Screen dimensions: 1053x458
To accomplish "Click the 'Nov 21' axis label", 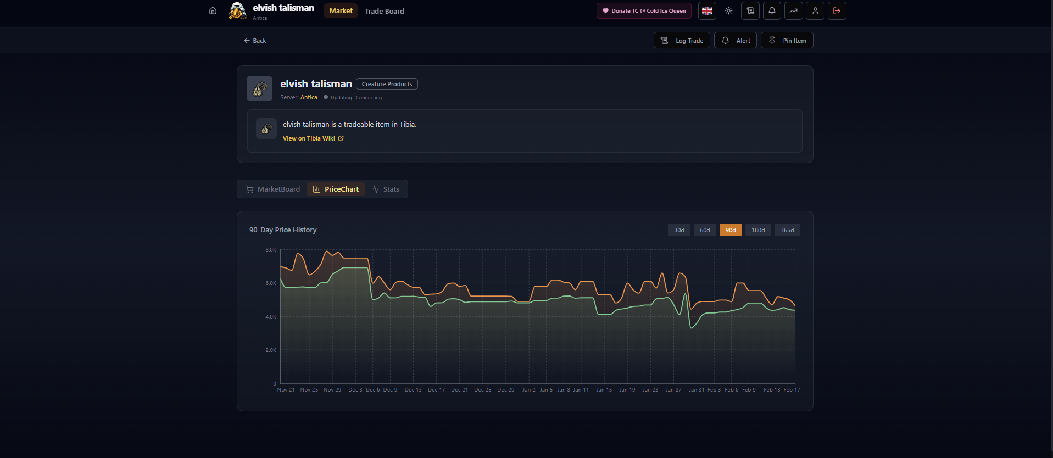I will [286, 390].
